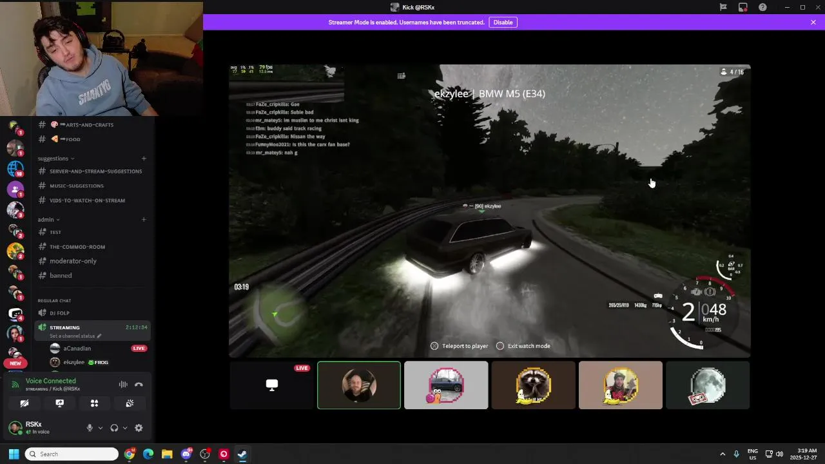This screenshot has width=825, height=464.
Task: Open output device options arrow beside headphones
Action: point(125,428)
